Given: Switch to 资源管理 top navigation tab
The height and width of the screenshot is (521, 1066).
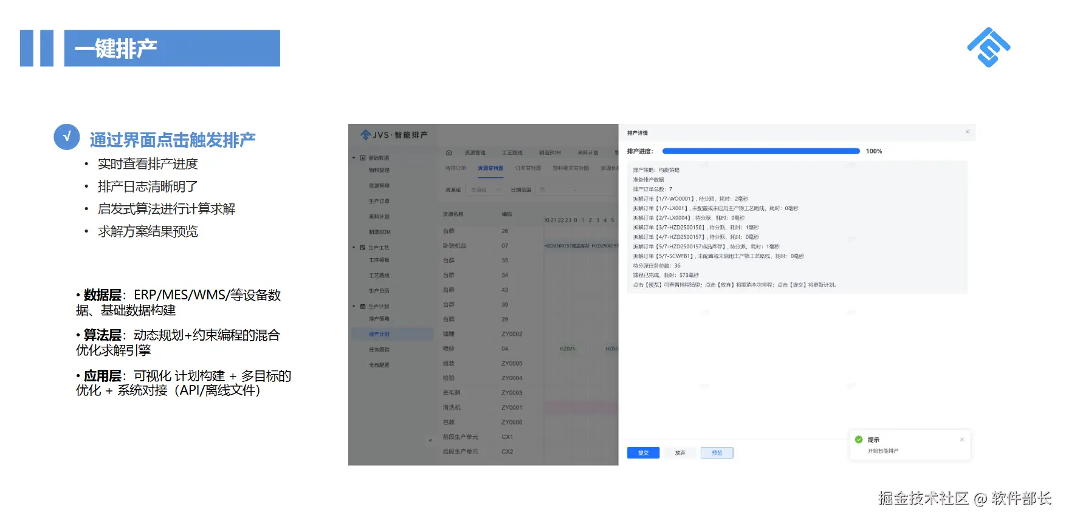Looking at the screenshot, I should coord(475,153).
